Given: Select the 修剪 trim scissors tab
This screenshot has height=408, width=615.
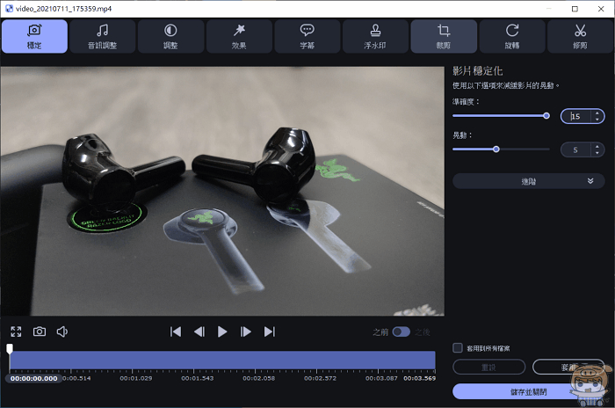Looking at the screenshot, I should 580,36.
